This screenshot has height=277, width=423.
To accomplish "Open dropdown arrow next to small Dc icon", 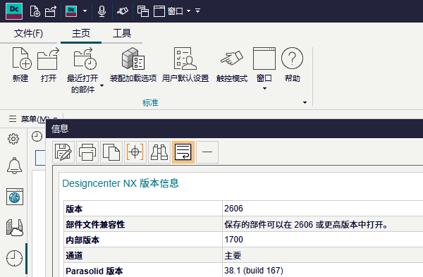I will (x=85, y=11).
